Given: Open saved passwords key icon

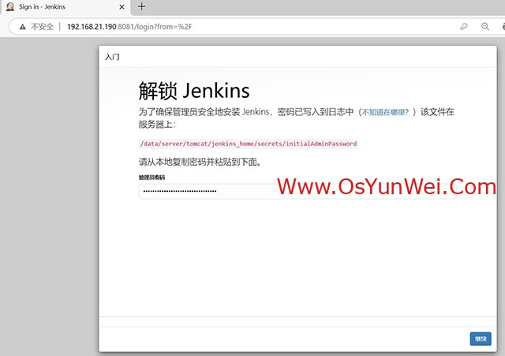Looking at the screenshot, I should click(x=463, y=26).
